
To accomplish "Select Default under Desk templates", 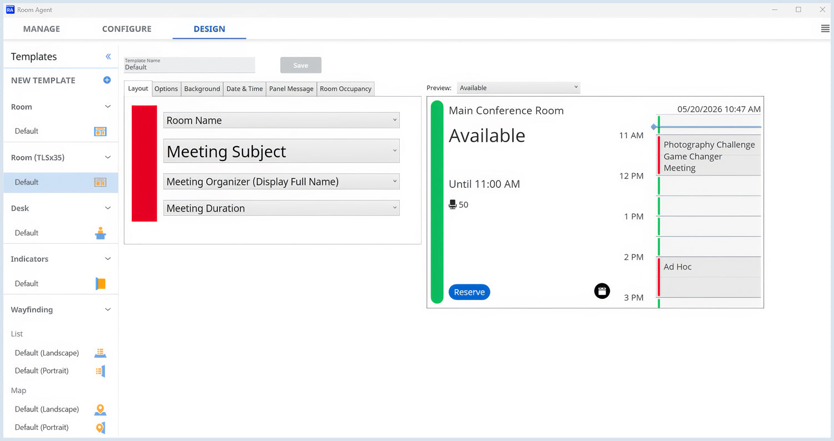I will point(27,233).
